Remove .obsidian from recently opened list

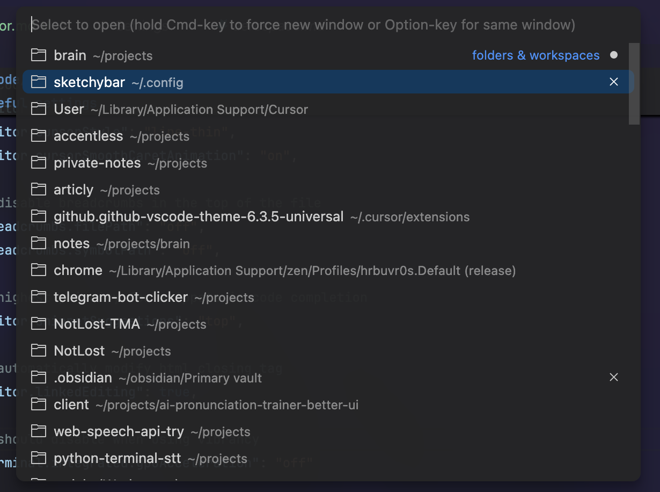pyautogui.click(x=614, y=378)
